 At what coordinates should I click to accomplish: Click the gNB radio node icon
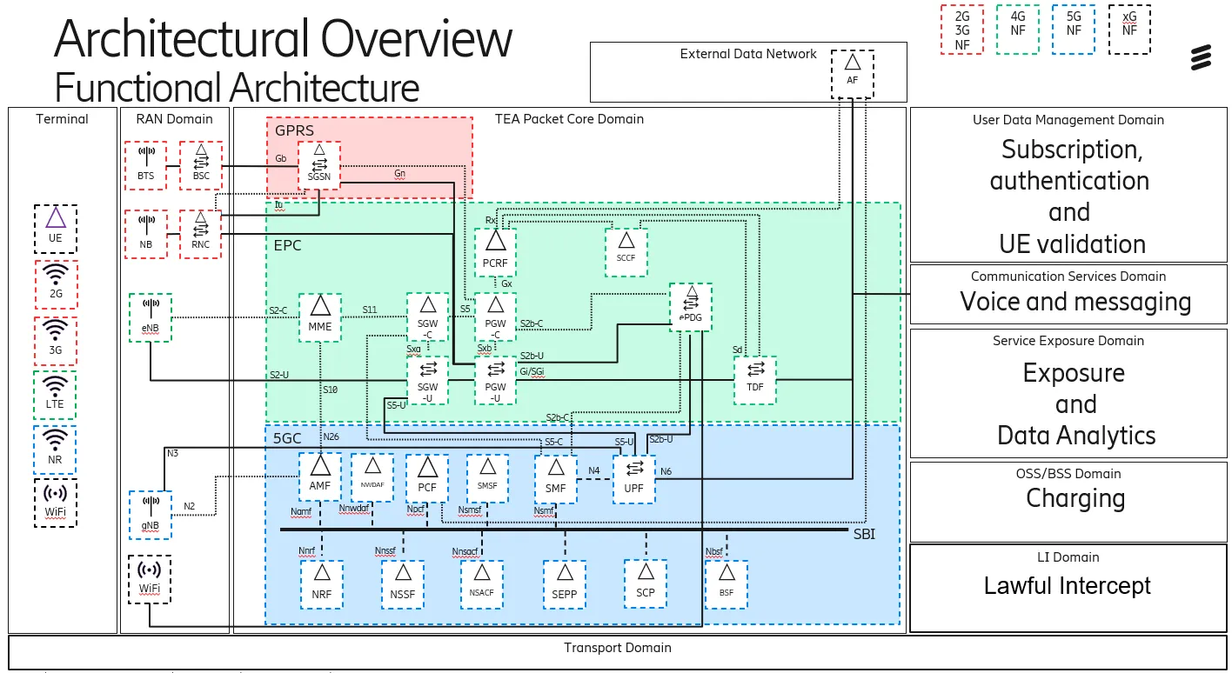tap(151, 513)
